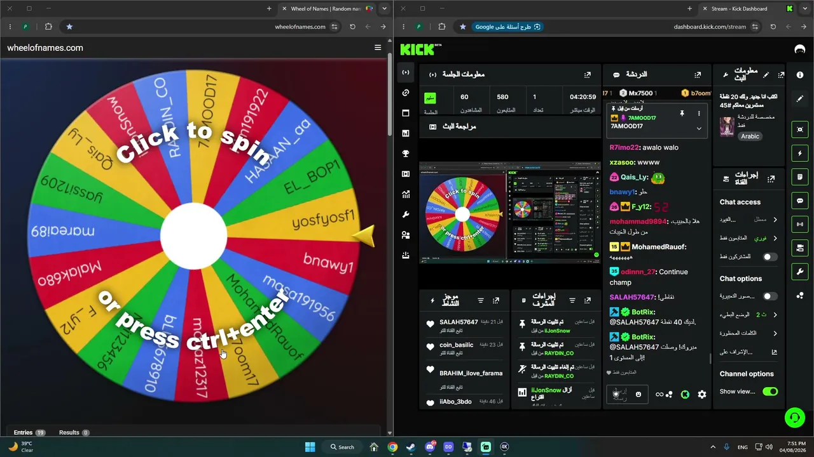
Task: Open chat settings gear icon
Action: (x=702, y=394)
